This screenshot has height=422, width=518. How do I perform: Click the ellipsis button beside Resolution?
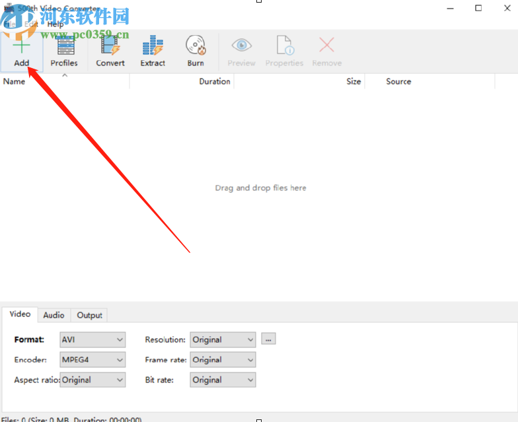point(268,339)
